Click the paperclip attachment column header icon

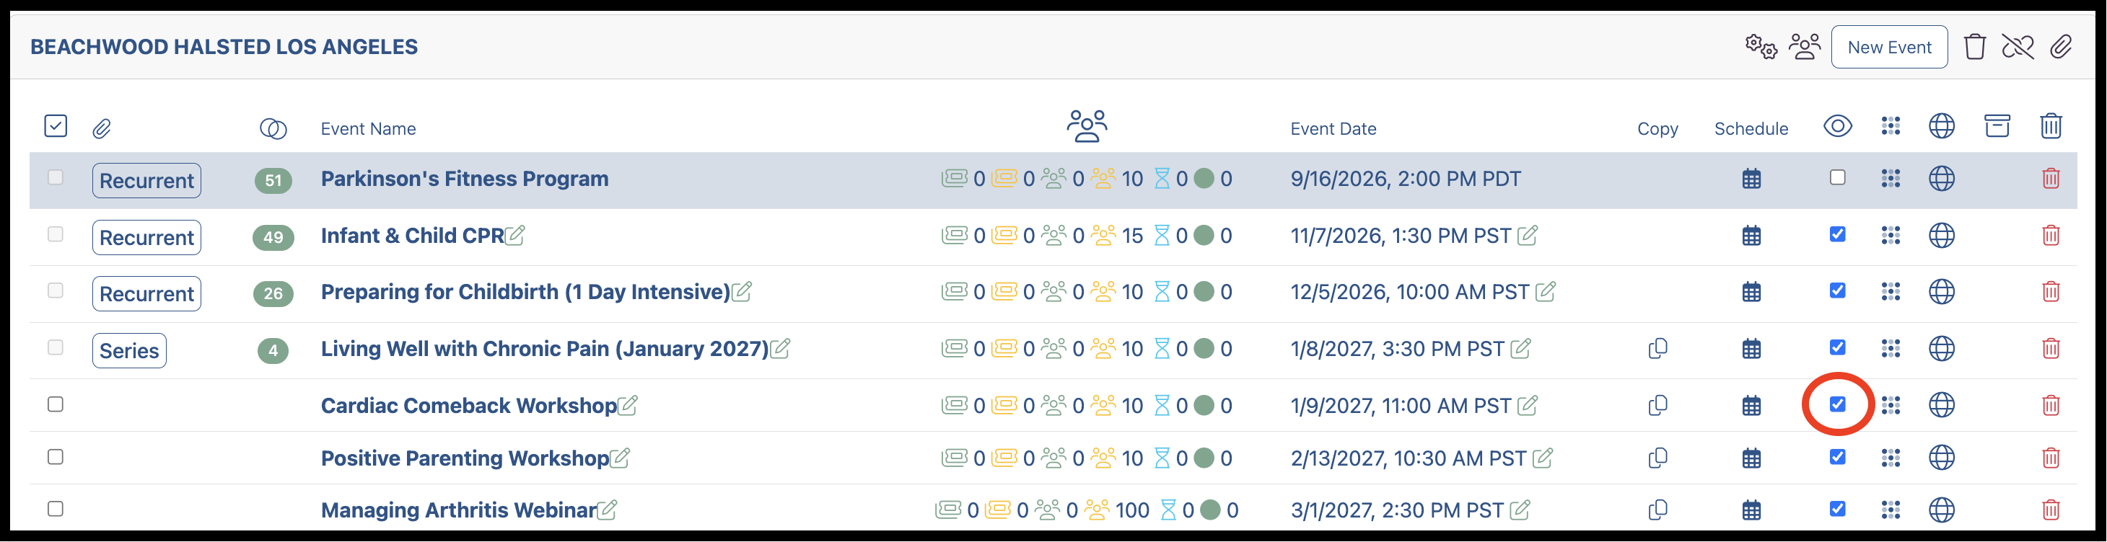point(102,129)
